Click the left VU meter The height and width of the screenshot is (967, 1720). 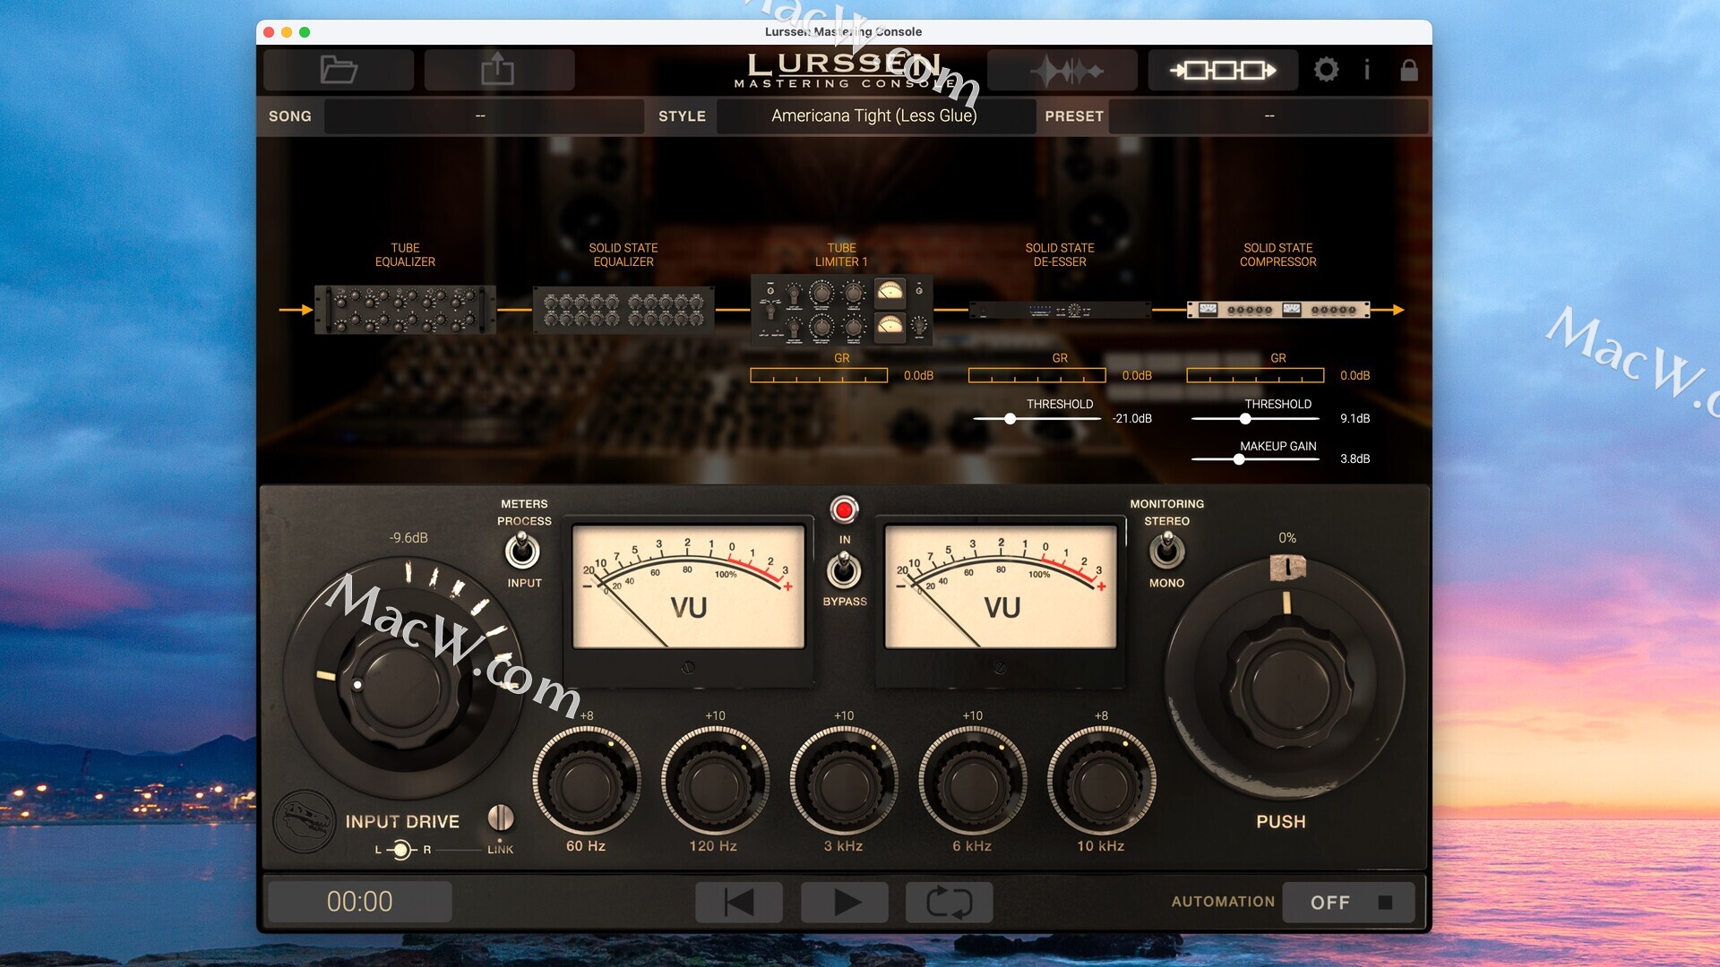[x=688, y=587]
